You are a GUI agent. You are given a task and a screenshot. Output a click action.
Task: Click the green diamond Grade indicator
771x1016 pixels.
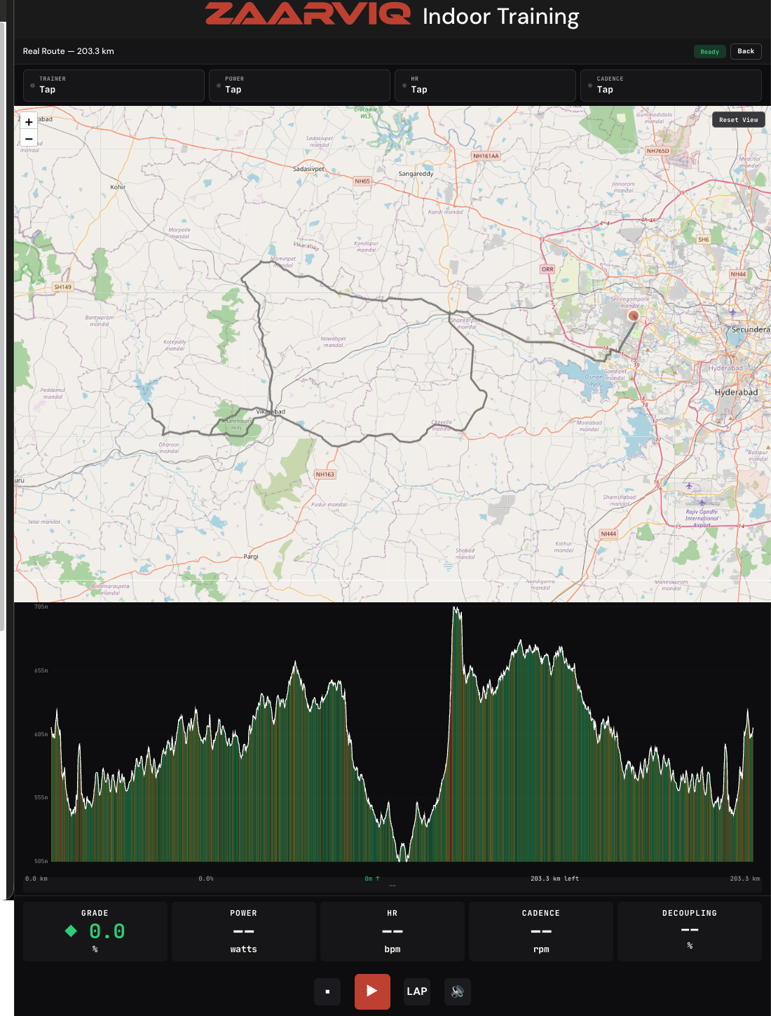coord(71,931)
